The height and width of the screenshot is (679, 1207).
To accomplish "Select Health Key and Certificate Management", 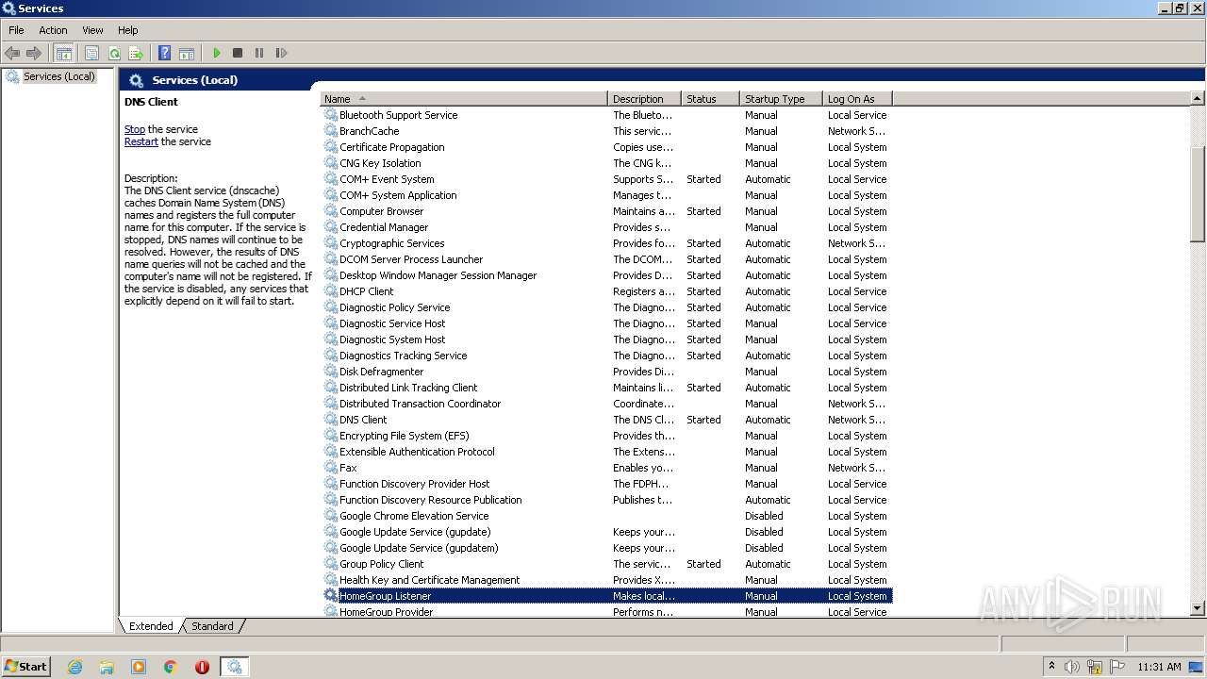I will [x=429, y=580].
